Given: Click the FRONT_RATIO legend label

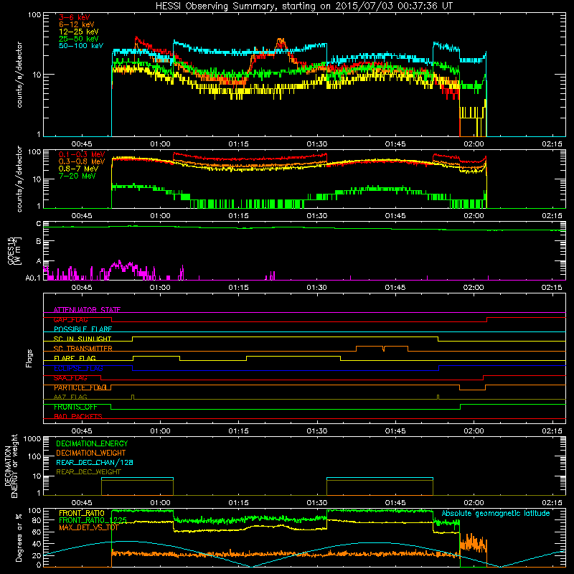Looking at the screenshot, I should (x=82, y=513).
